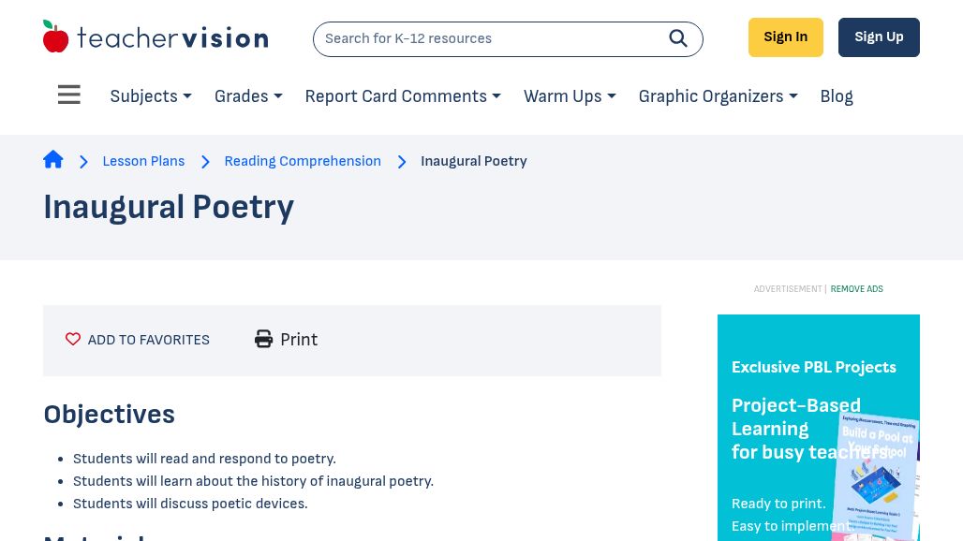
Task: Expand Report Card Comments menu
Action: coord(402,96)
